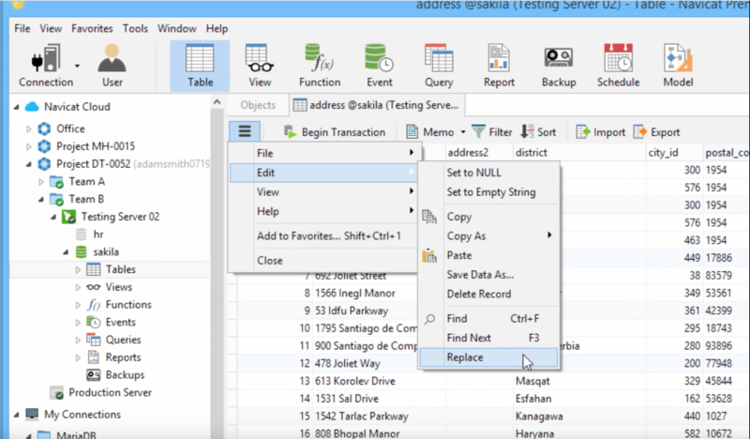The image size is (750, 439).
Task: Choose Find Next
Action: (x=488, y=338)
